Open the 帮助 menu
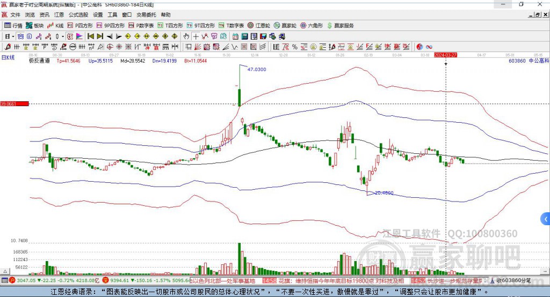Image resolution: width=550 pixels, height=297 pixels. [x=165, y=14]
